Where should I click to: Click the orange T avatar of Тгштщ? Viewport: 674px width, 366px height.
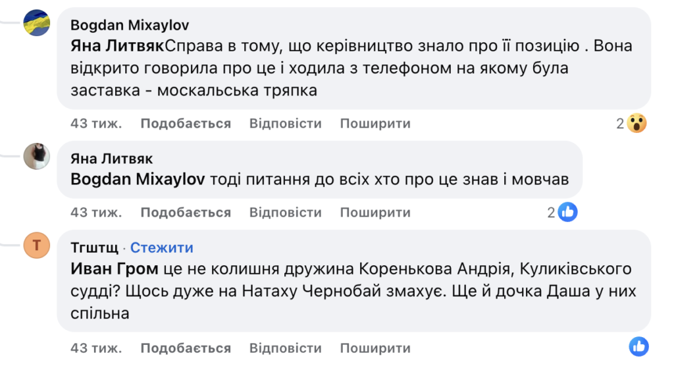pos(37,246)
